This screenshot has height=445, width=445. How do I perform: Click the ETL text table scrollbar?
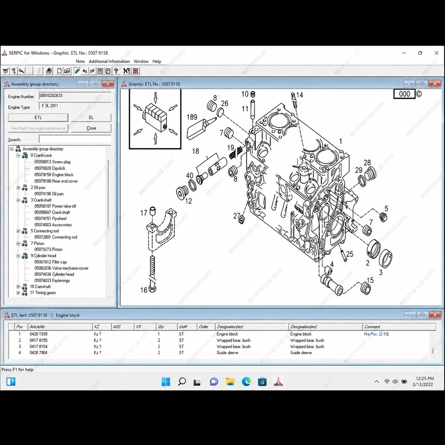433,351
